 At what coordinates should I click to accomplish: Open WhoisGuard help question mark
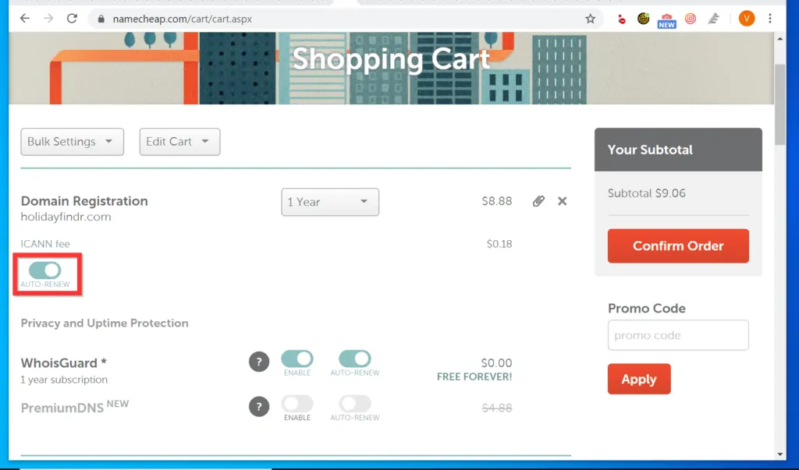259,362
